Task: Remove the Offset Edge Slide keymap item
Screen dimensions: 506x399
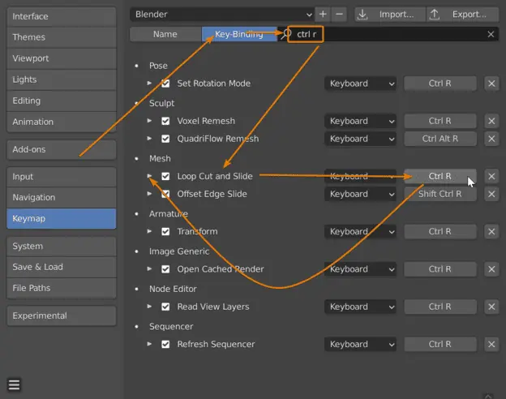Action: (x=491, y=194)
